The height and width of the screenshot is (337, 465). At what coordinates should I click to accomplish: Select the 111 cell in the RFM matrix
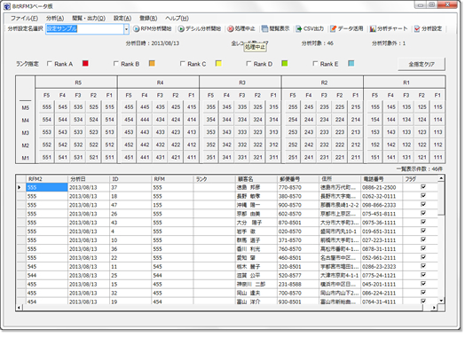click(x=438, y=157)
